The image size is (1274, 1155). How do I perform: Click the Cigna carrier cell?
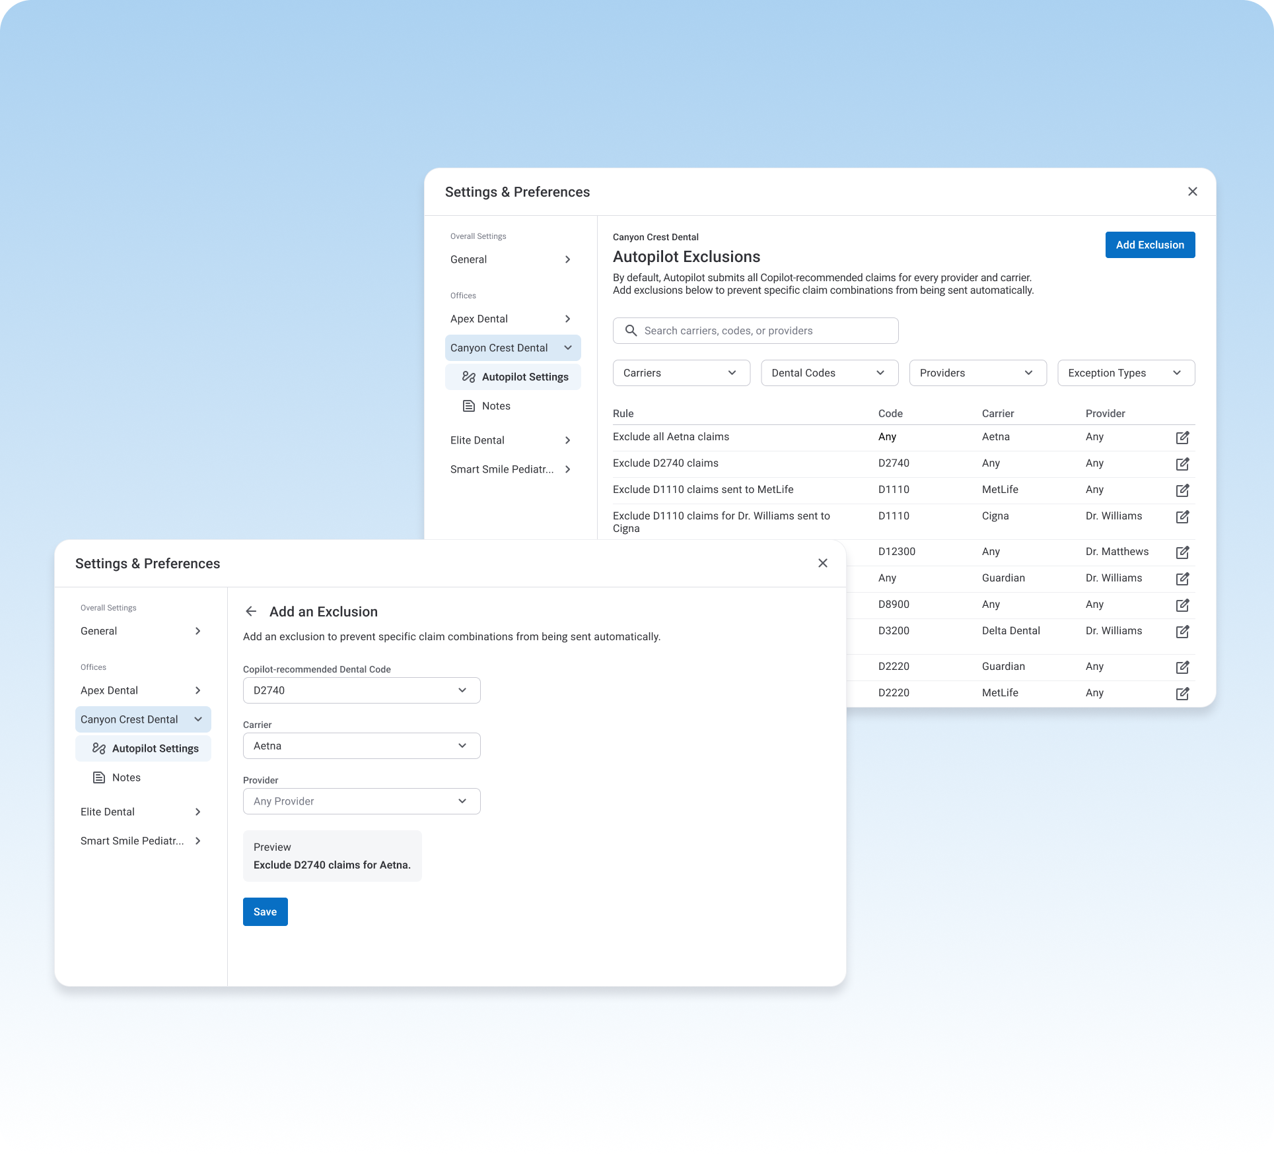[995, 516]
